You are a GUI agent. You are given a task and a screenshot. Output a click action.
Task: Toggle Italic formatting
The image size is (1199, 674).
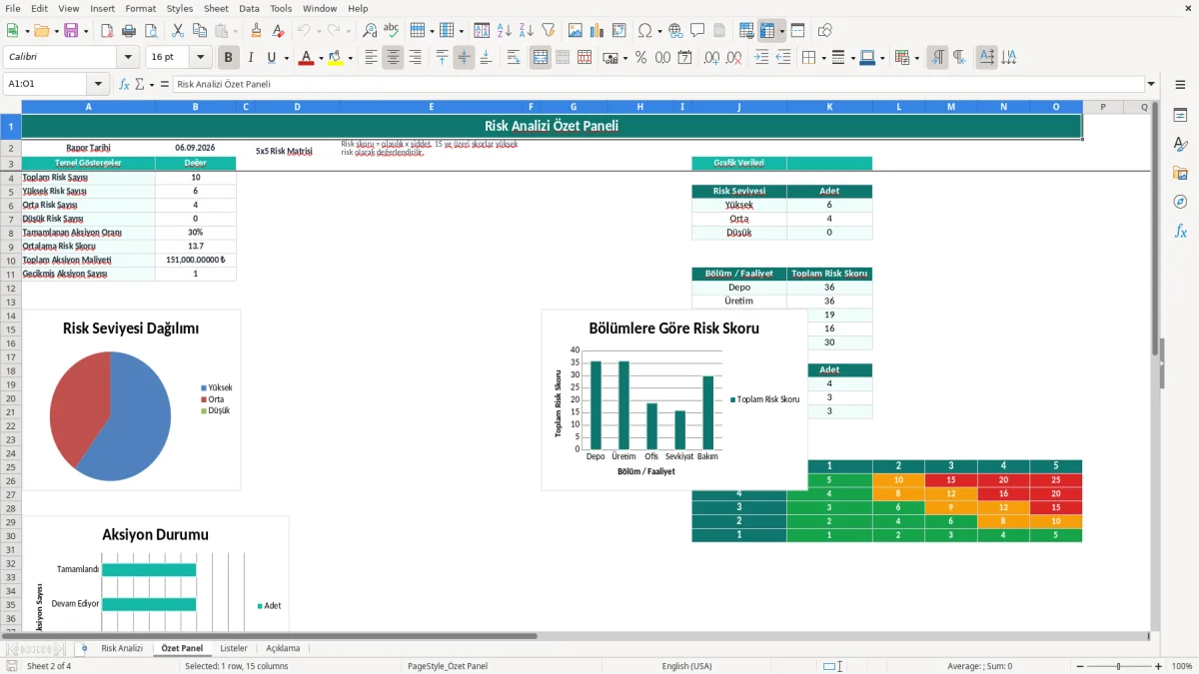250,58
